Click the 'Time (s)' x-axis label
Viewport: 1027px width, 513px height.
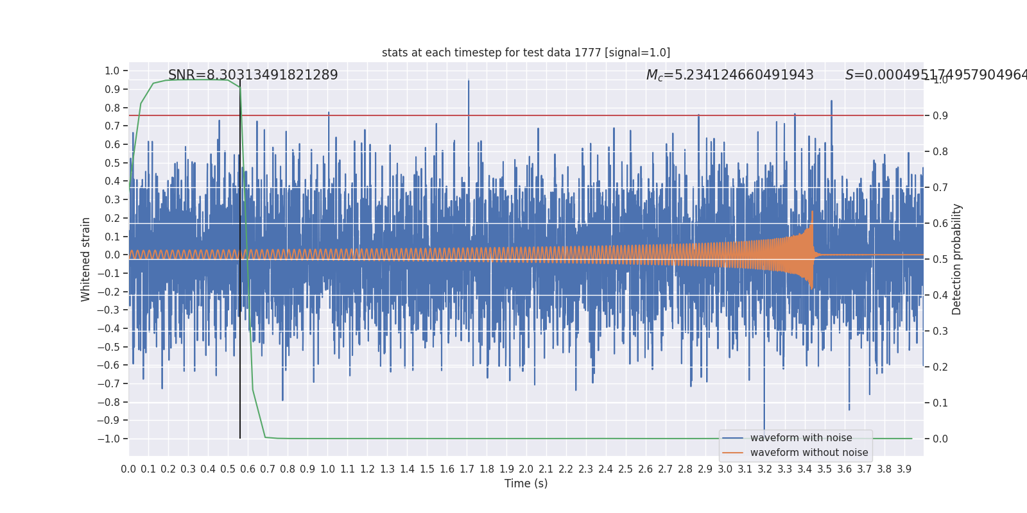526,484
